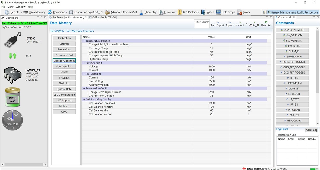Select the Fast Charging Voltage value 3800

(211, 67)
